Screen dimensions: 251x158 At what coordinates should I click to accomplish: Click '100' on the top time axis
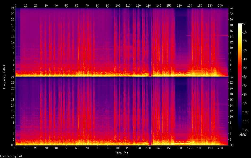click(118, 5)
